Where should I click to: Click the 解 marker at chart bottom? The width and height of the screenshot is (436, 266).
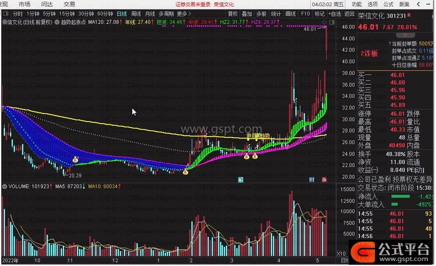240,180
